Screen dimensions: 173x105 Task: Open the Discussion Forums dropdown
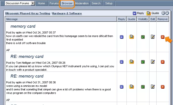point(33,3)
